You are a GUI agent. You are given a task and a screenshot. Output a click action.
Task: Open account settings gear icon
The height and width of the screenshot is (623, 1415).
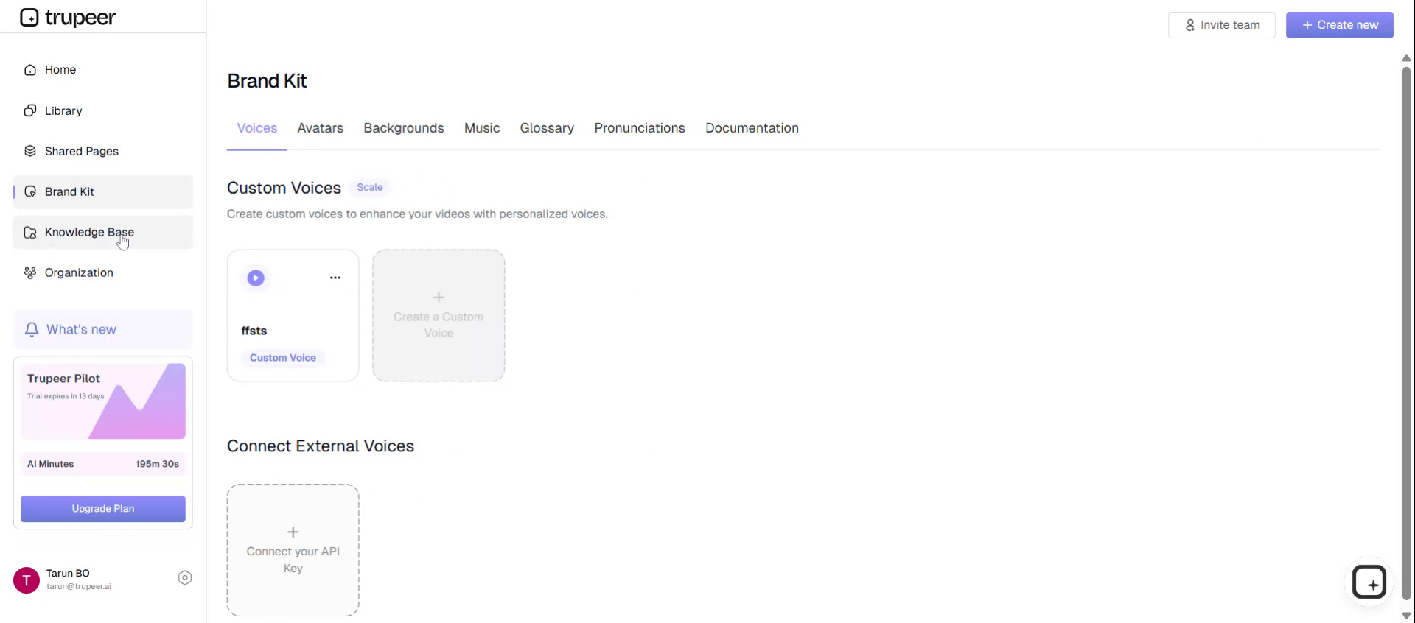pos(185,578)
